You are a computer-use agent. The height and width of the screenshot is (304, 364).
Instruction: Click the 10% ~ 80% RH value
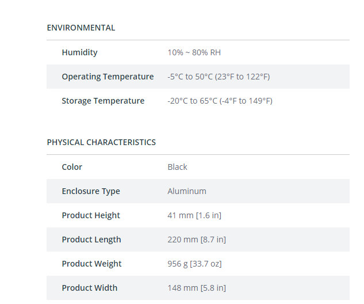coord(194,52)
